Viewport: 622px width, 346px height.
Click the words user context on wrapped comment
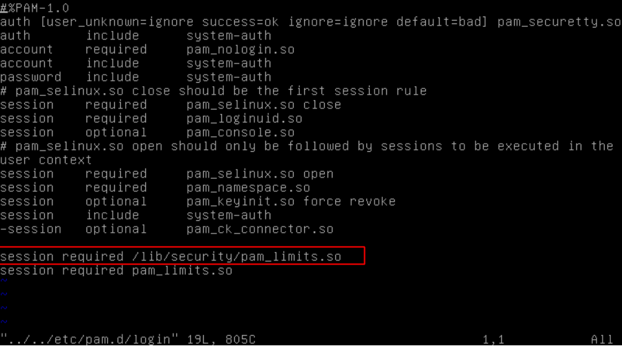[x=46, y=160]
